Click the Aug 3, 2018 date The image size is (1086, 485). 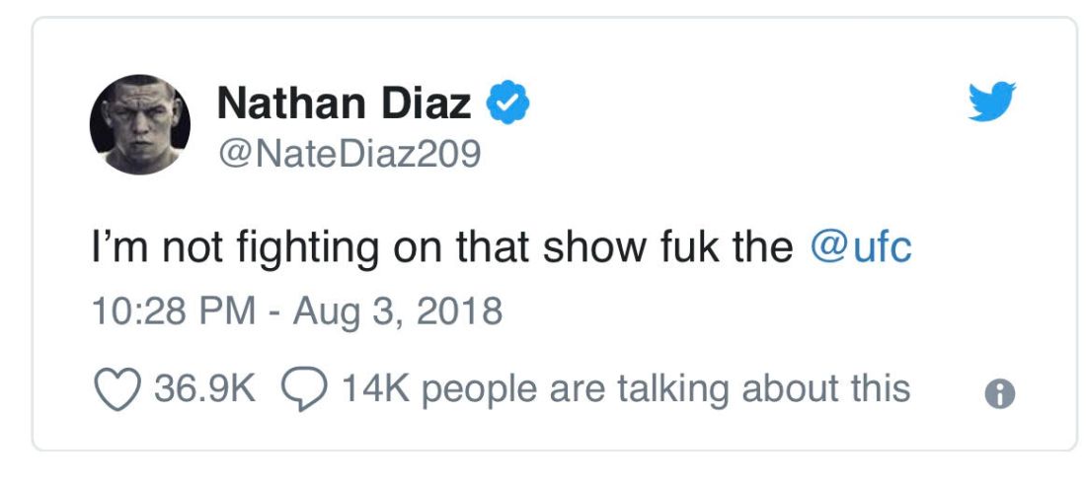click(400, 312)
